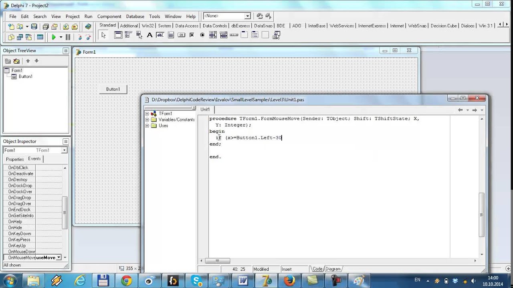Screen dimensions: 513x288
Task: Expand the Uses node in code explorer
Action: [x=147, y=126]
